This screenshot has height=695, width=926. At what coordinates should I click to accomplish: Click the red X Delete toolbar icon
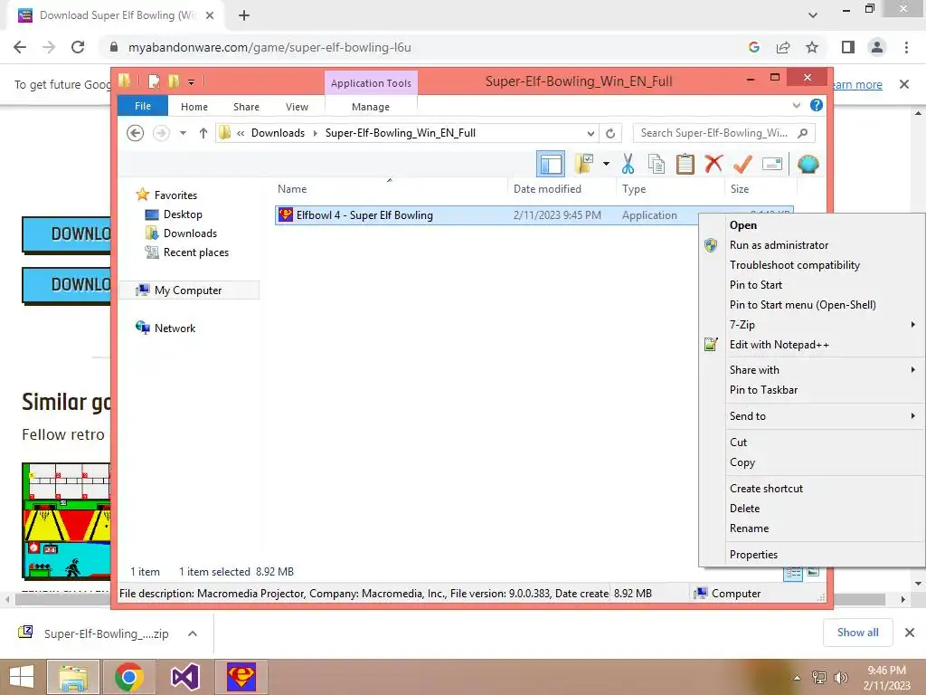point(713,163)
